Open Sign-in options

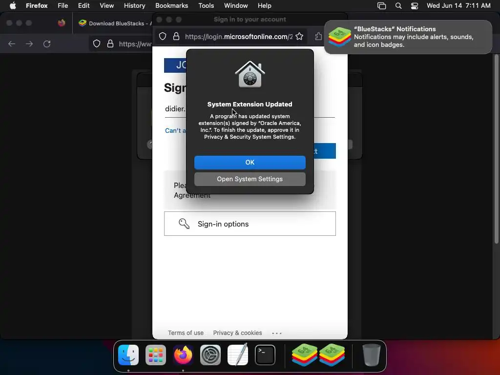[x=250, y=224]
